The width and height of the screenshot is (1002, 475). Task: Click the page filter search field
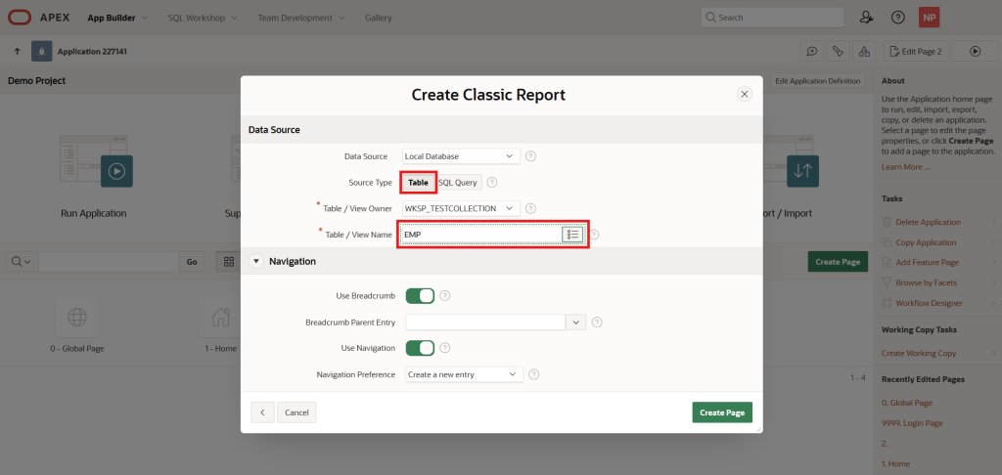[109, 262]
